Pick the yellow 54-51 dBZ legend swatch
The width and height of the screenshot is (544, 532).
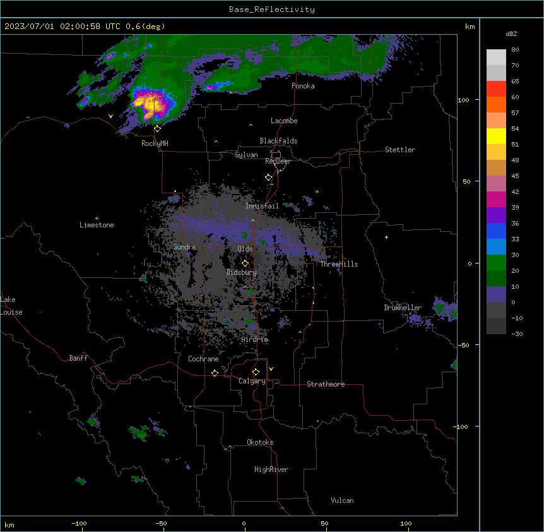pyautogui.click(x=496, y=136)
